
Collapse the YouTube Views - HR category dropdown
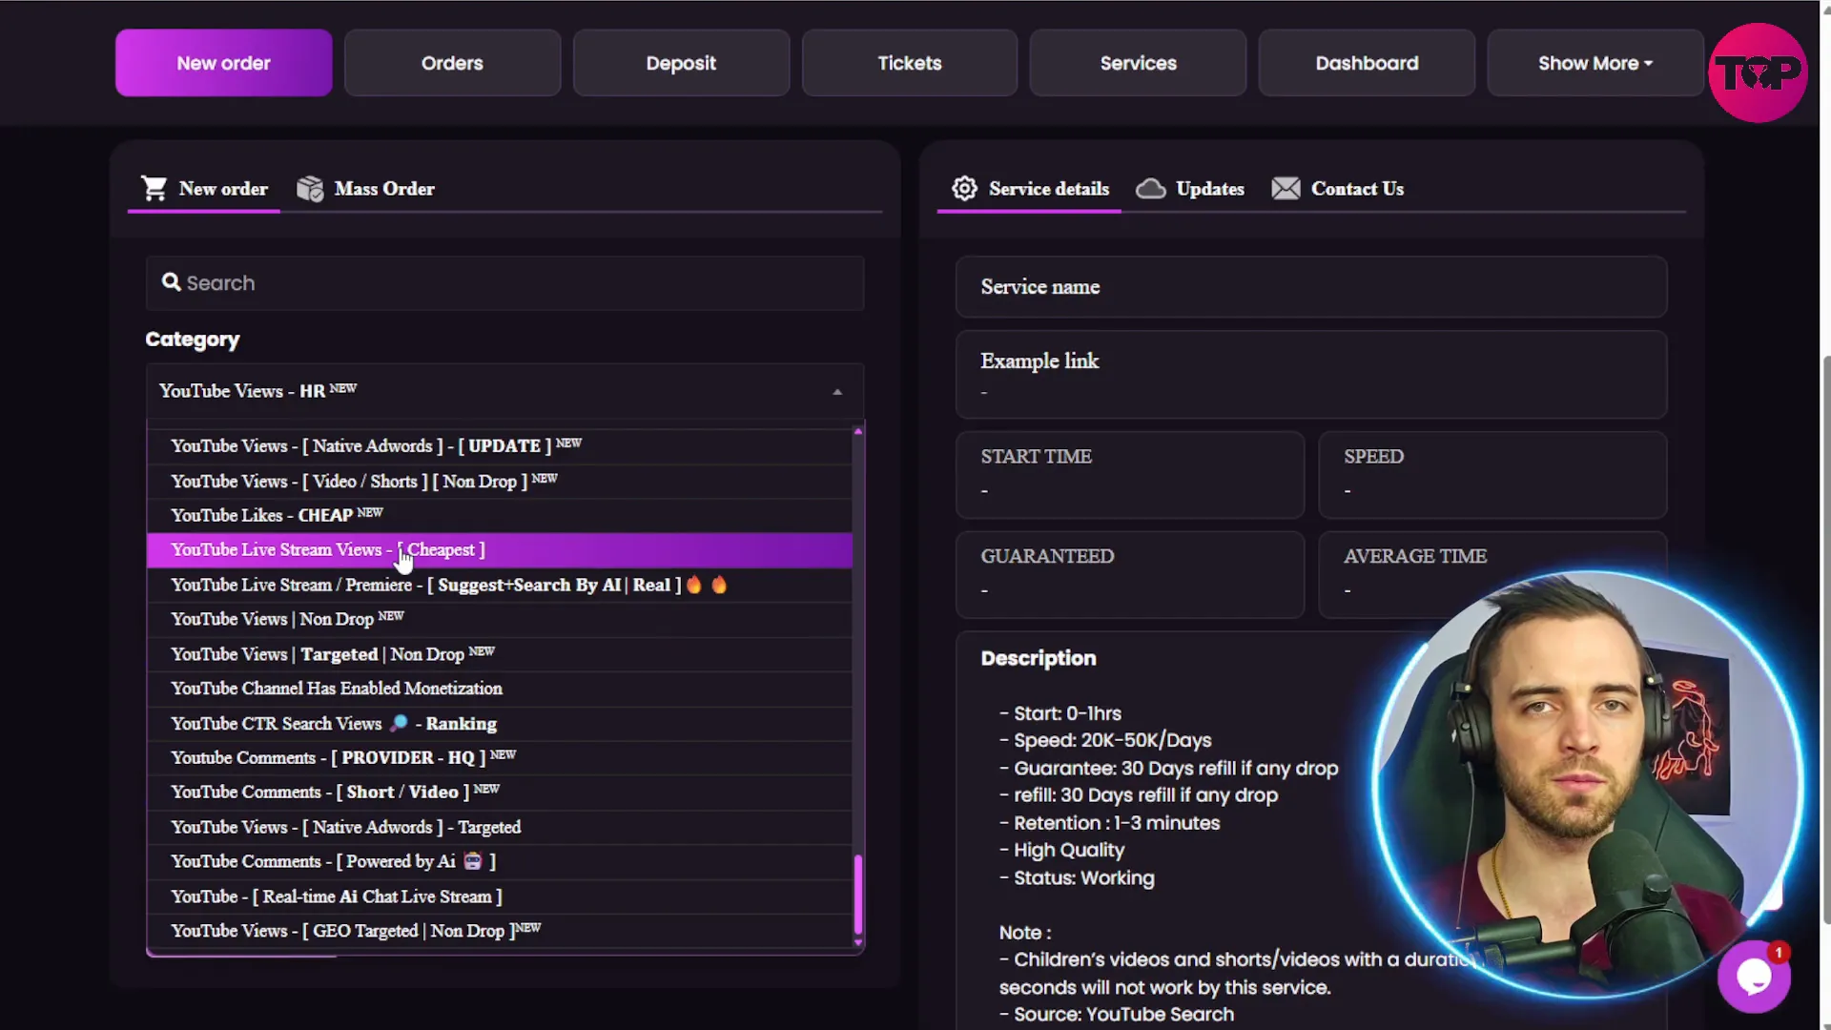(505, 391)
